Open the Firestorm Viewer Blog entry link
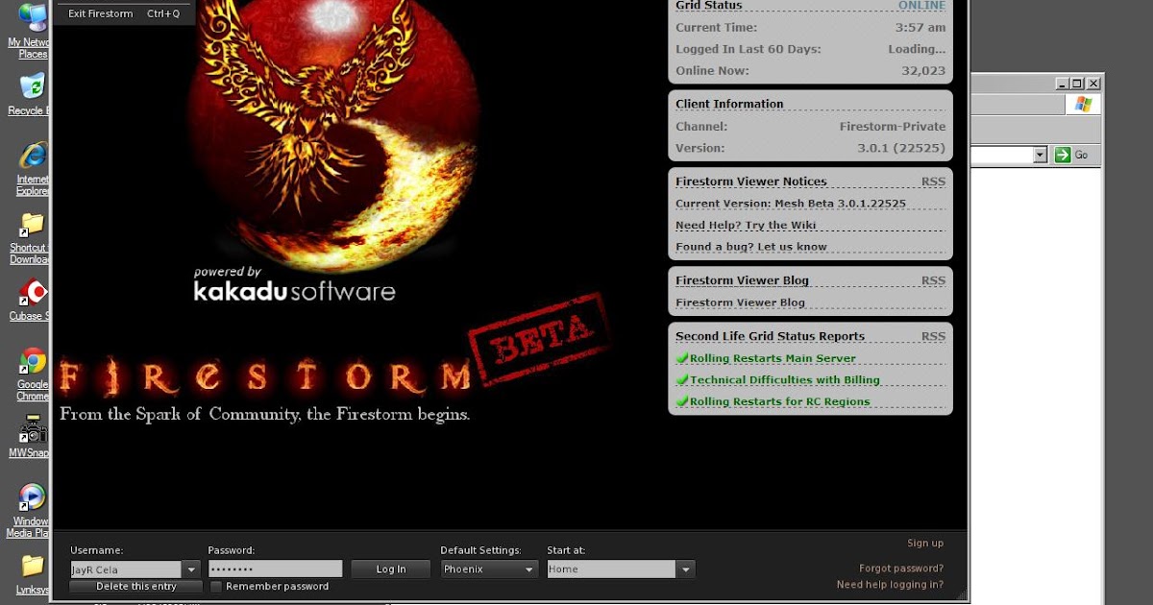1153x605 pixels. 740,302
